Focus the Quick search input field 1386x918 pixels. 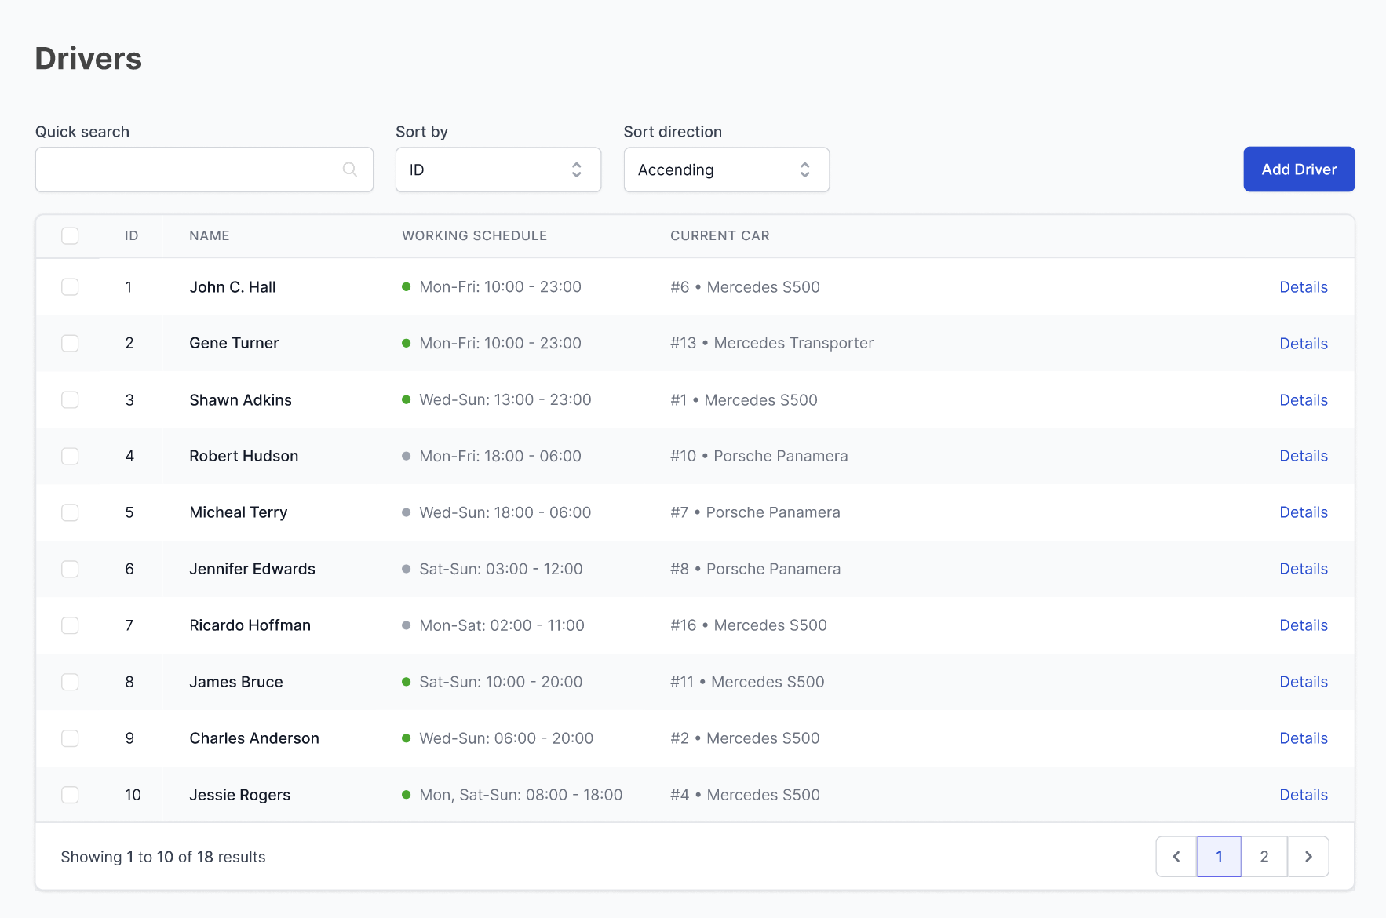click(204, 169)
